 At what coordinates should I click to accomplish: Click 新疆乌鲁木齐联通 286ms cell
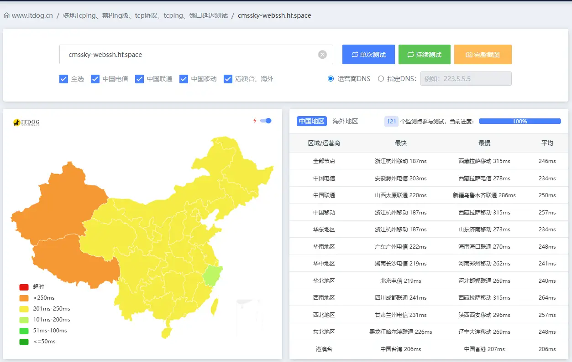click(x=484, y=195)
